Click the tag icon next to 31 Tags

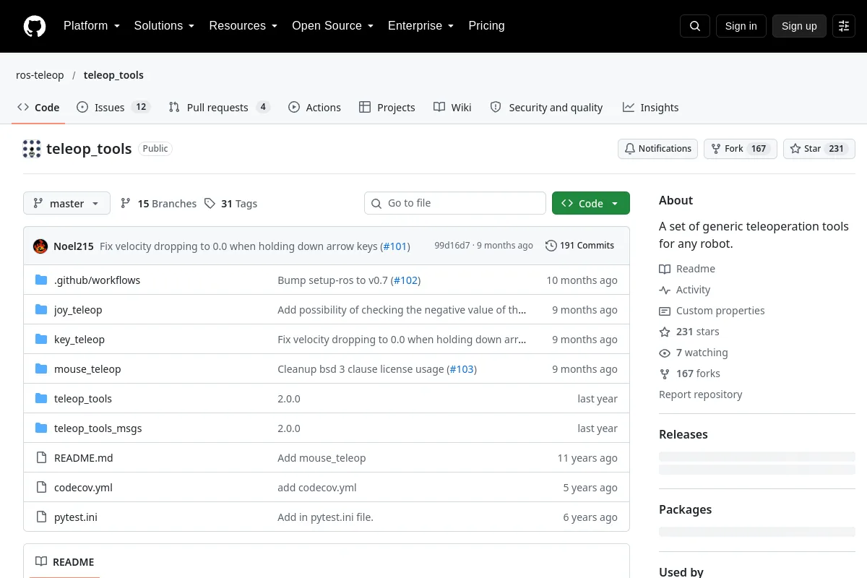pos(210,203)
